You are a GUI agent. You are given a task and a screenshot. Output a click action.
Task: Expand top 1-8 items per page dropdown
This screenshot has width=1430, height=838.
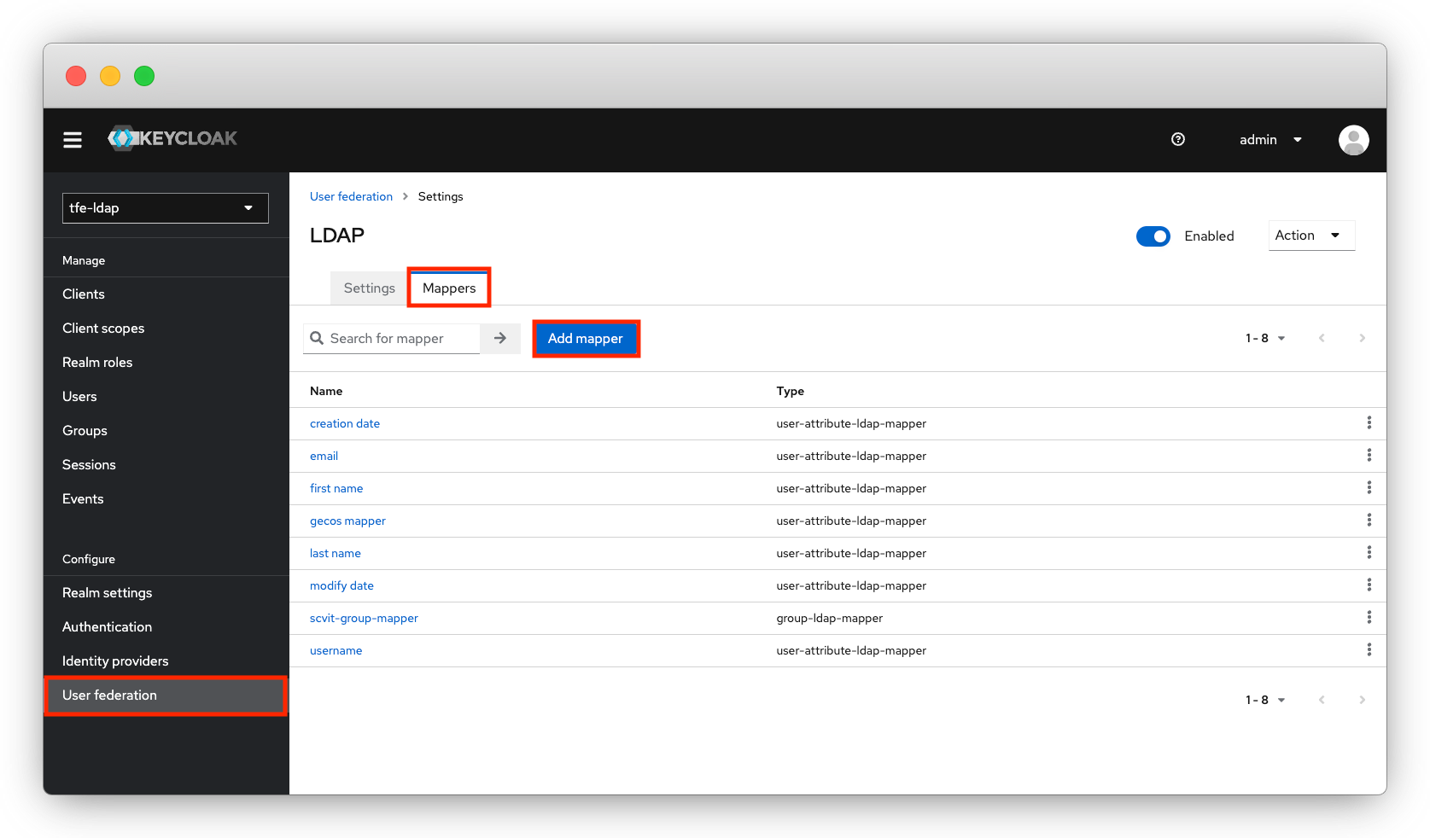point(1265,338)
